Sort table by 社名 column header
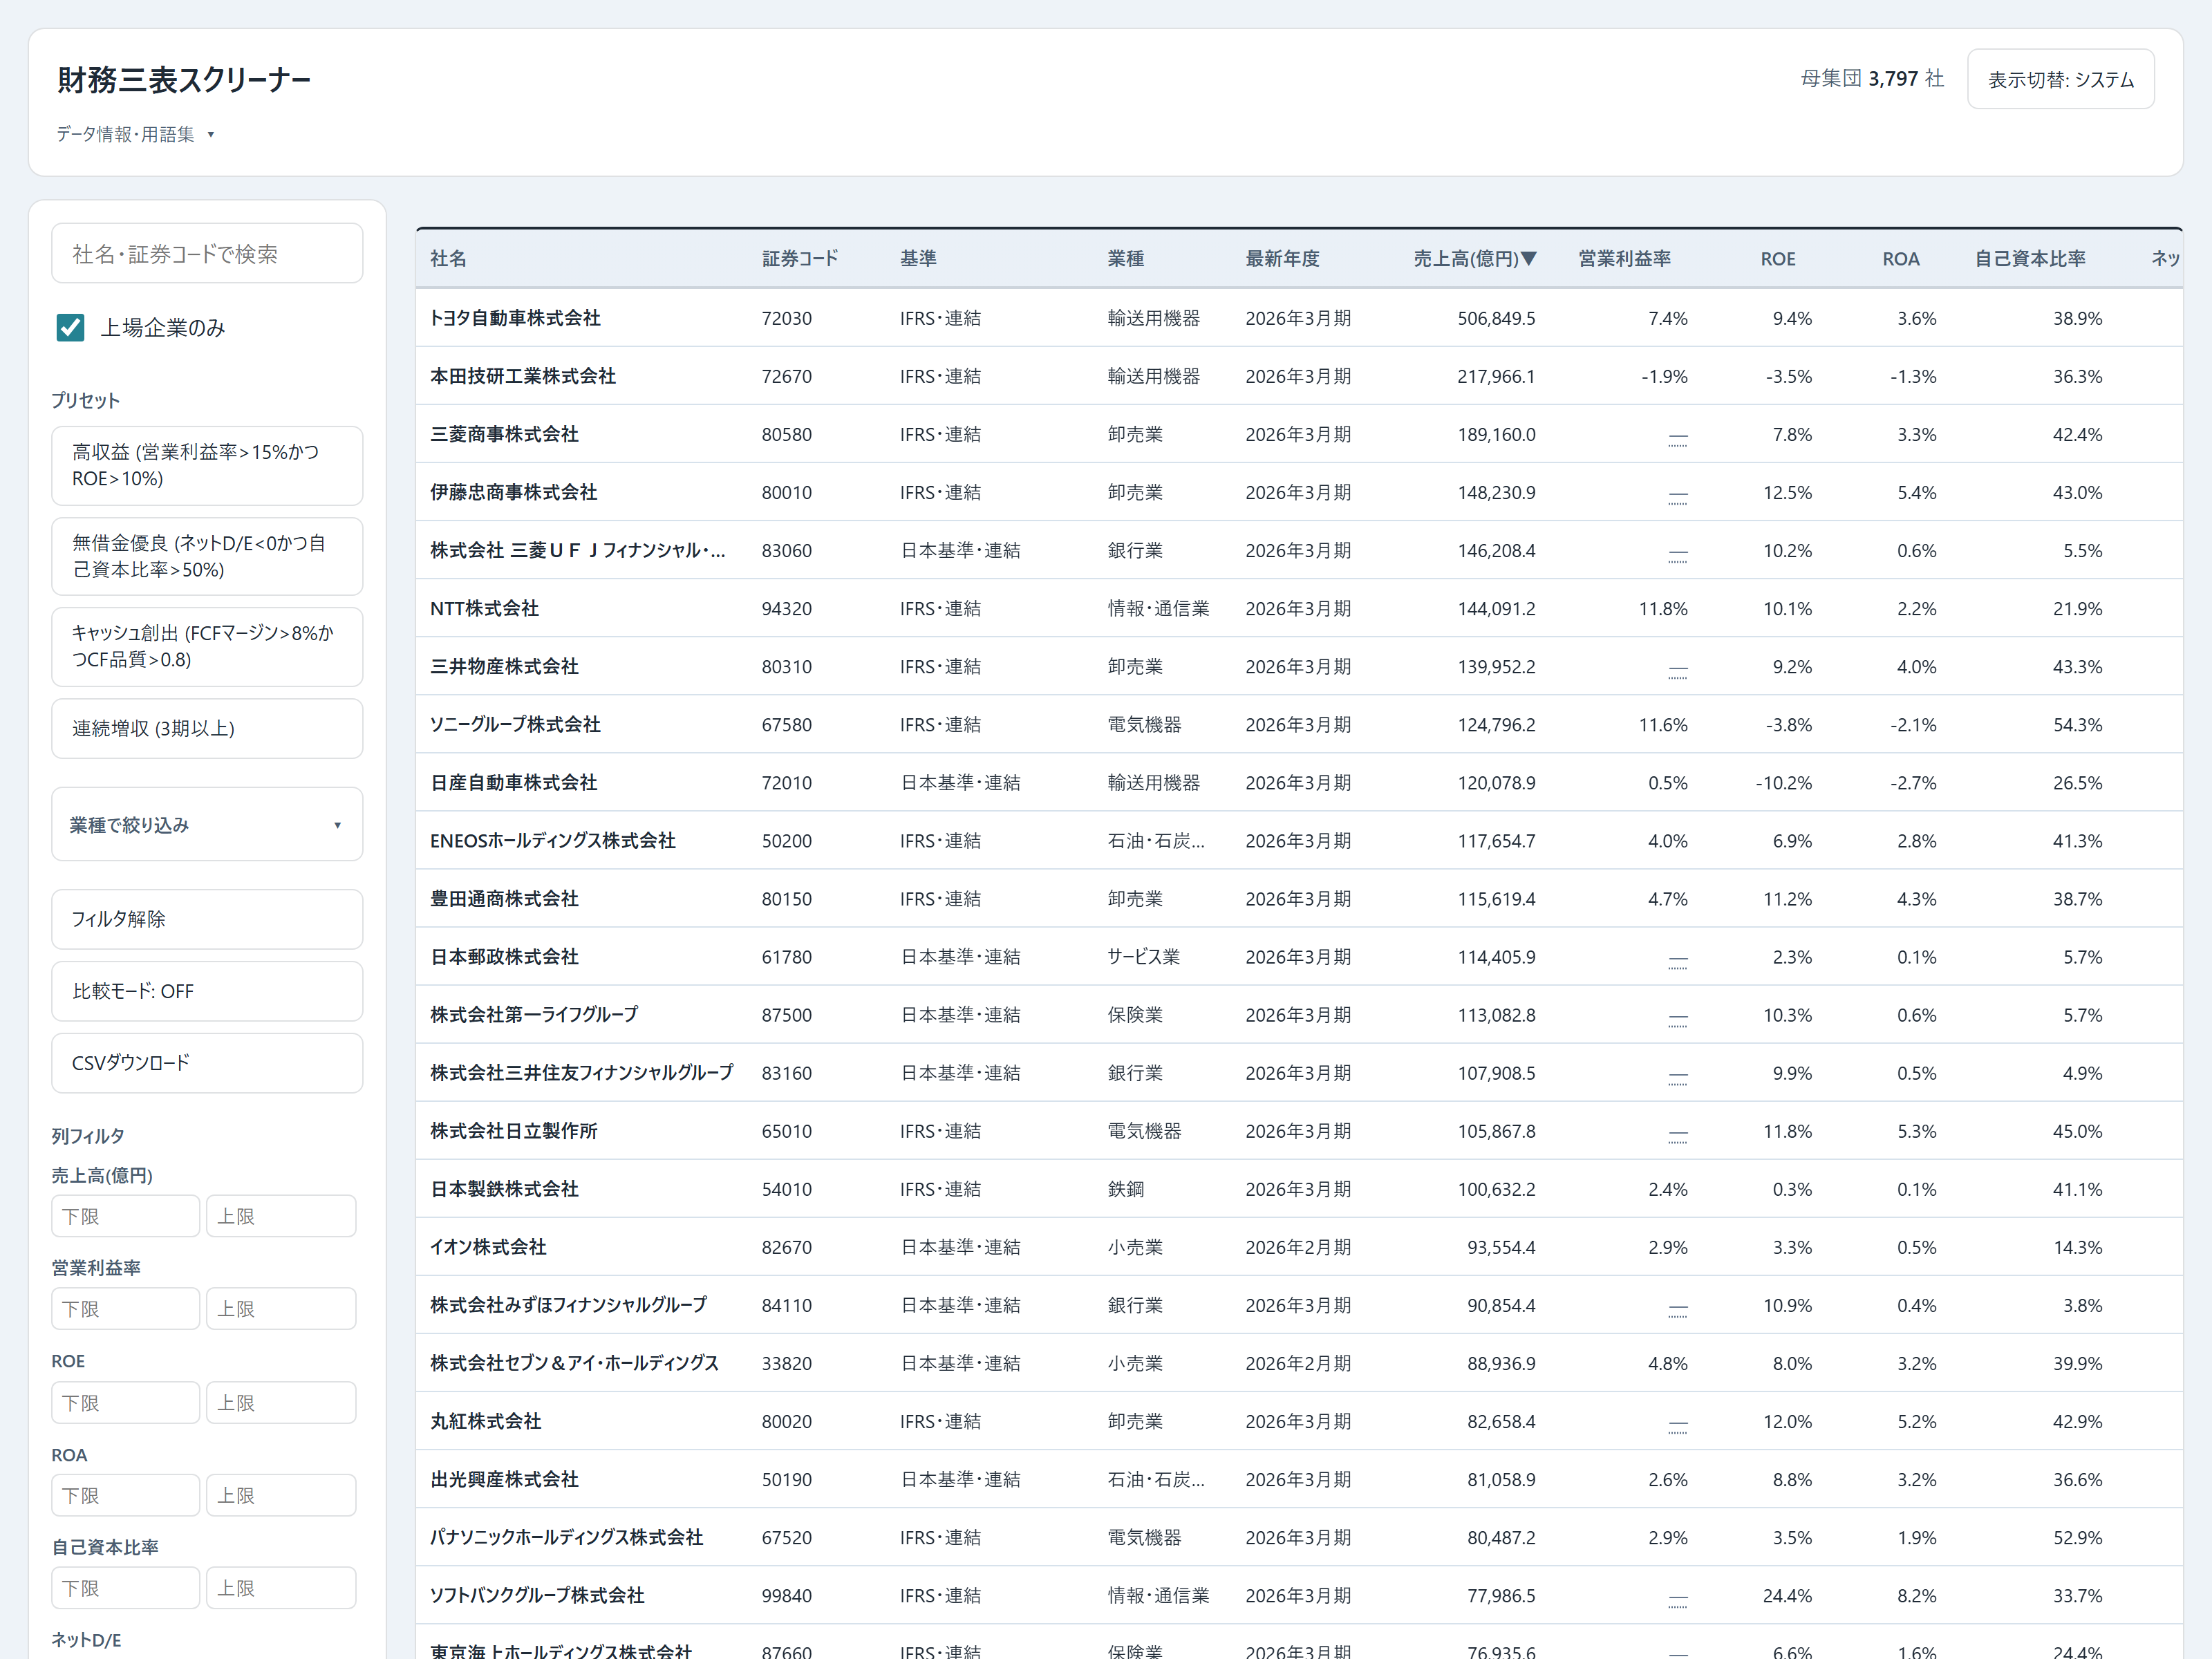The width and height of the screenshot is (2212, 1659). tap(449, 259)
